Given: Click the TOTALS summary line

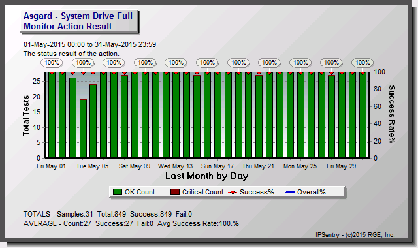Looking at the screenshot, I should (108, 214).
